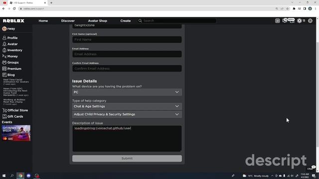Open new Chrome tab
The height and width of the screenshot is (179, 319).
pyautogui.click(x=51, y=3)
